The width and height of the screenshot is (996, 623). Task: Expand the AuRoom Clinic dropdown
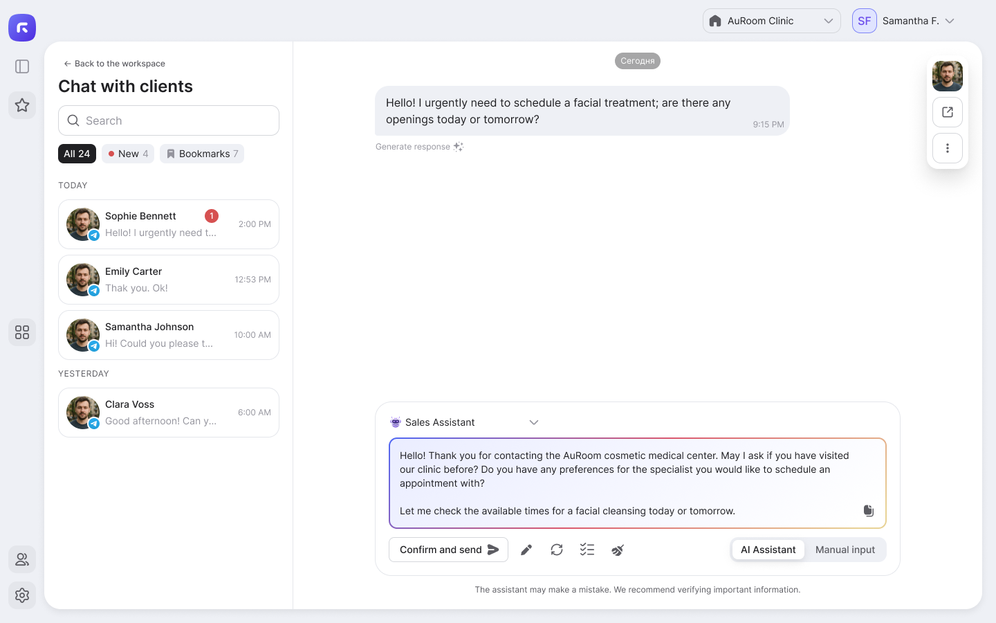[x=772, y=21]
